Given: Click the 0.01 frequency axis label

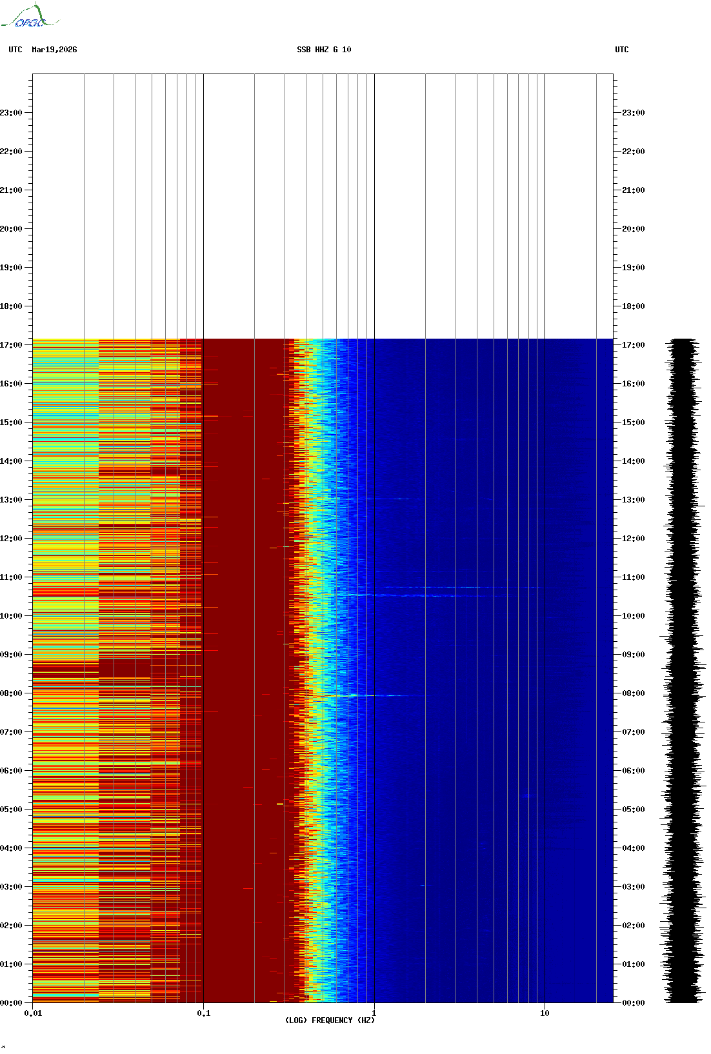Looking at the screenshot, I should click(x=33, y=1013).
